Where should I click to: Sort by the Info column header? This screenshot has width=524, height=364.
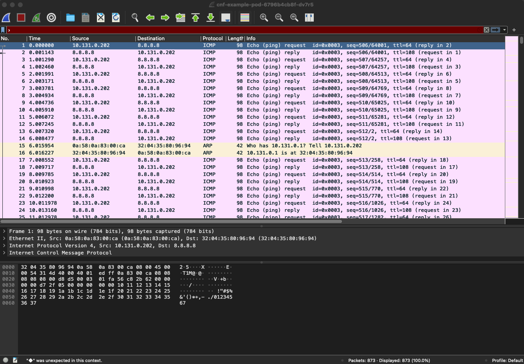click(374, 38)
